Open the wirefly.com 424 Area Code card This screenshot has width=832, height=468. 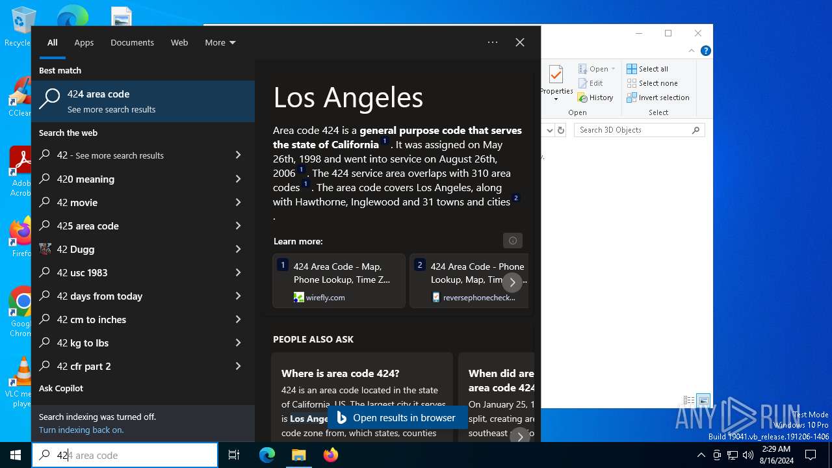[339, 281]
